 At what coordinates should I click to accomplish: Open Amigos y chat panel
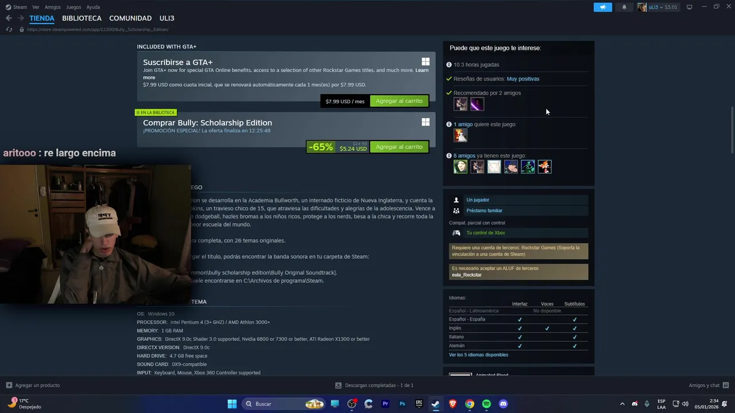(709, 385)
